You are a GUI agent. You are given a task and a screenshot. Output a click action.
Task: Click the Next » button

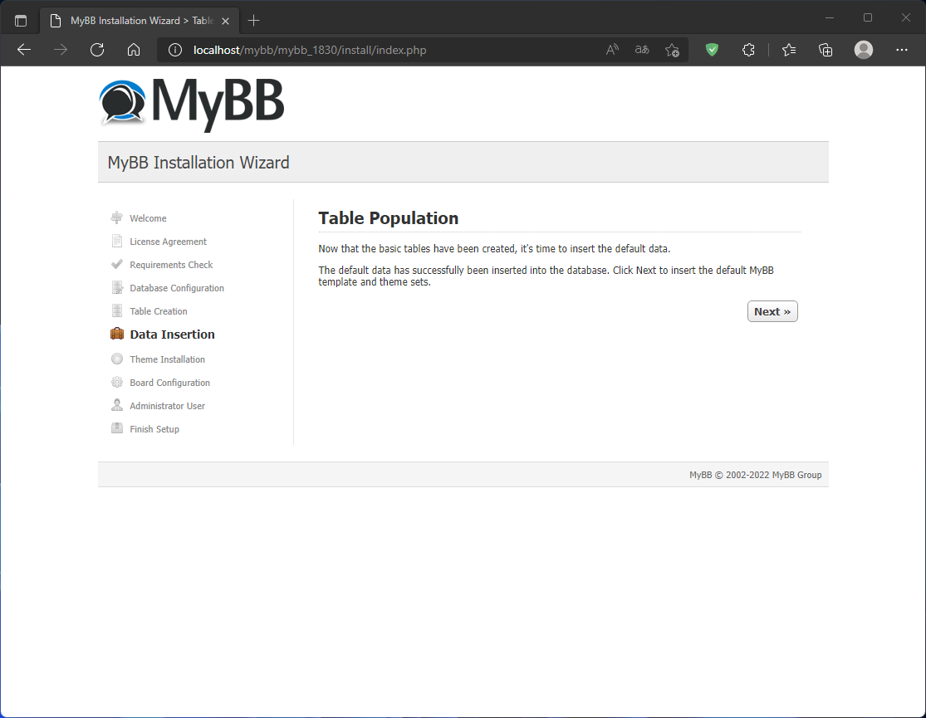pyautogui.click(x=772, y=311)
